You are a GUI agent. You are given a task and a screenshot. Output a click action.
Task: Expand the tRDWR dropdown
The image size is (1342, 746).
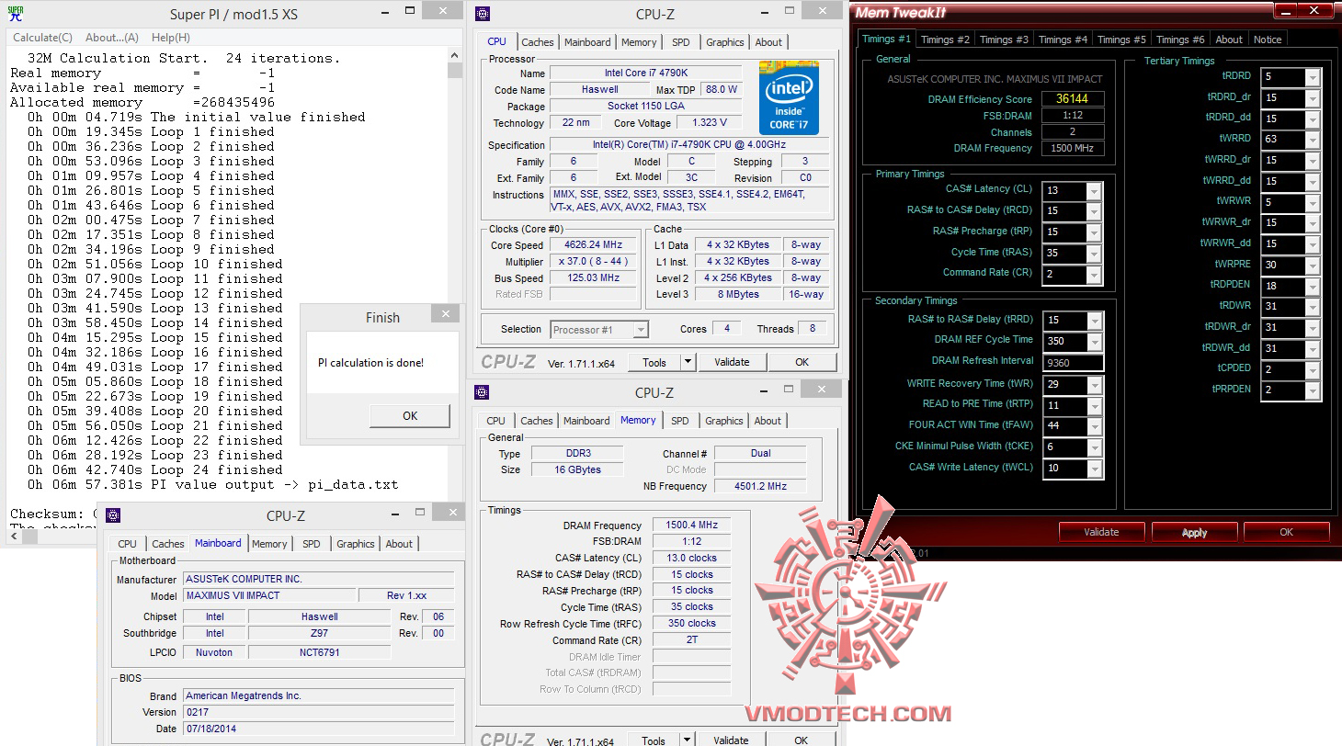1313,307
